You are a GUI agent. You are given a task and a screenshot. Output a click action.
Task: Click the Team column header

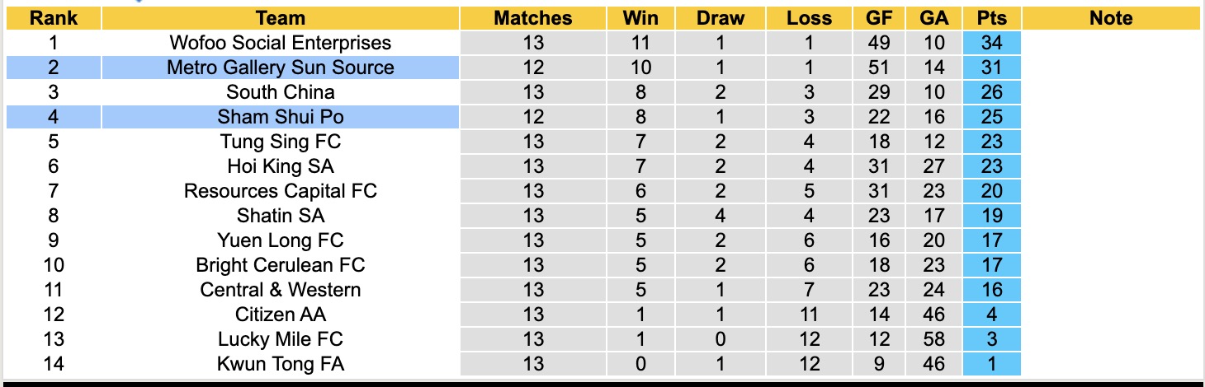tap(281, 18)
